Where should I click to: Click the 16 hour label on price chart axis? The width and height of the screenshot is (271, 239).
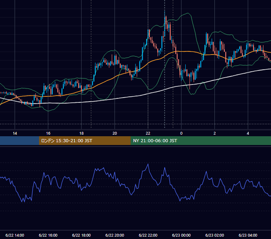[48, 133]
